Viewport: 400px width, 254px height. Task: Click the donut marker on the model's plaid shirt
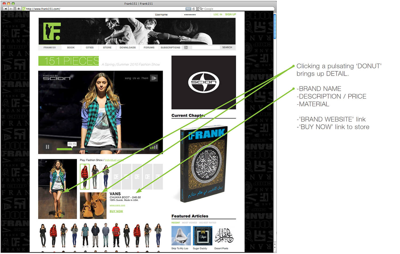point(61,174)
